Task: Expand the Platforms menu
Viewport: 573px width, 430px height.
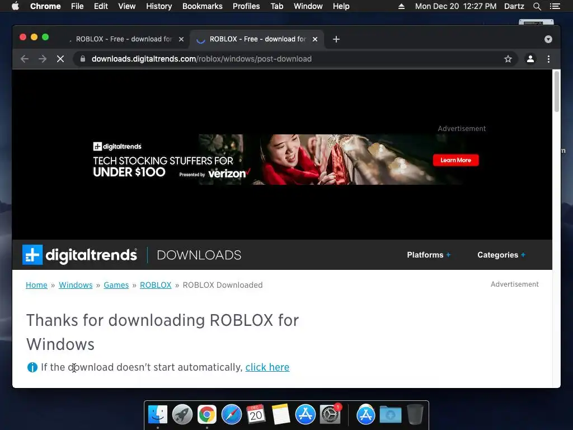Action: tap(429, 255)
